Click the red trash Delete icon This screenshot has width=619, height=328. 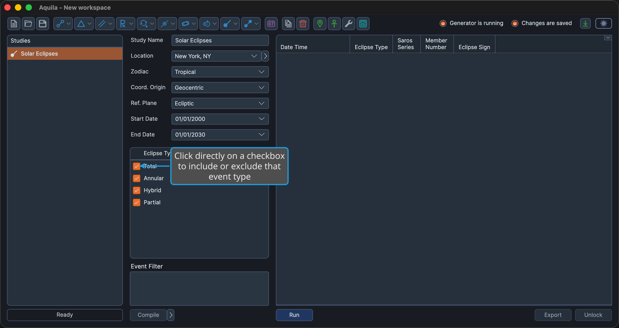pyautogui.click(x=303, y=24)
